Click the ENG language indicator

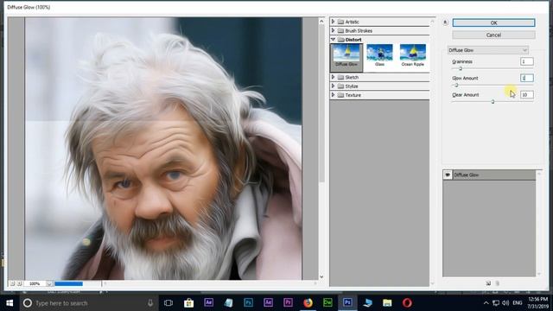pos(518,303)
